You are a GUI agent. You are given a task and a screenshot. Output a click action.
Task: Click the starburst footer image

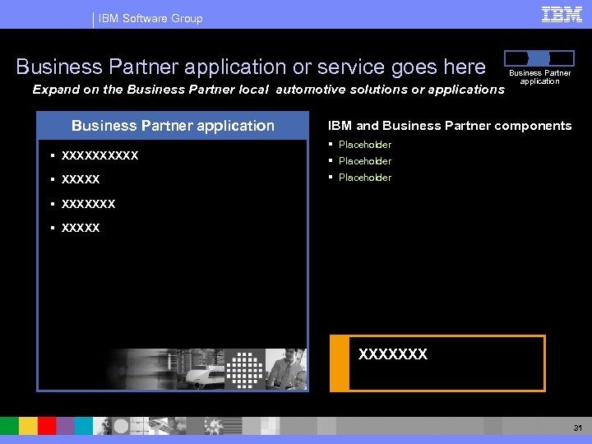pyautogui.click(x=214, y=426)
